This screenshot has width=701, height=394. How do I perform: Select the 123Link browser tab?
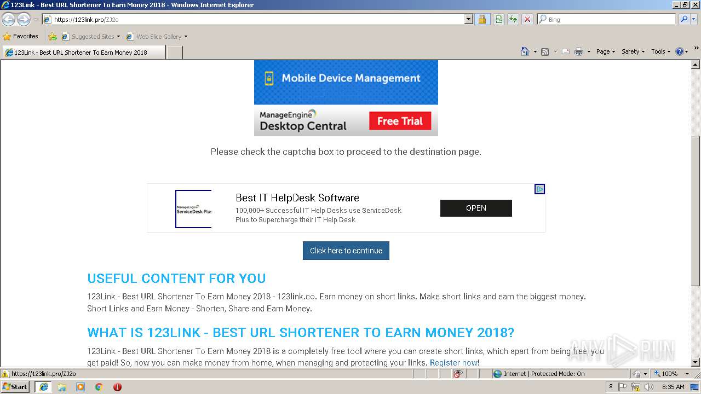[x=83, y=53]
